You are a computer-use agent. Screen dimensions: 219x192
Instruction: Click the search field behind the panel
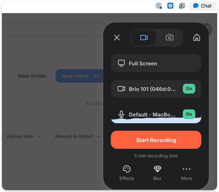[x=54, y=30]
